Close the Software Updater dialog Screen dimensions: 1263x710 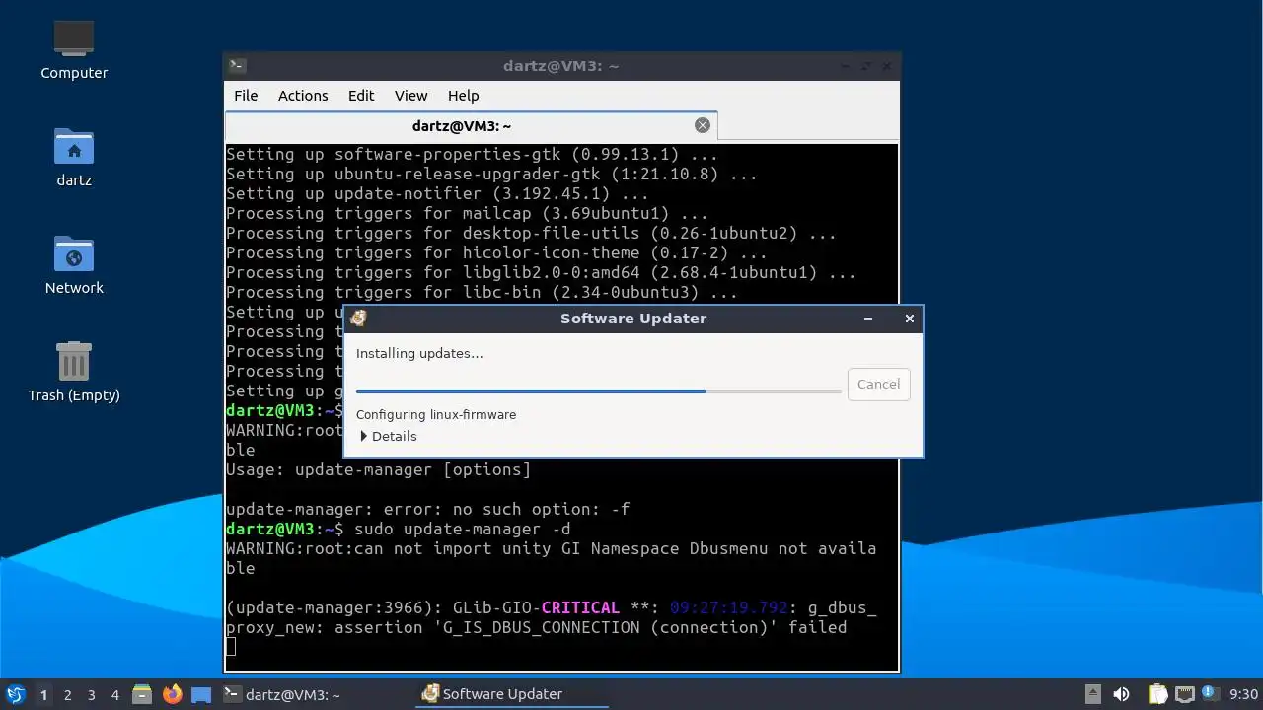(x=910, y=319)
